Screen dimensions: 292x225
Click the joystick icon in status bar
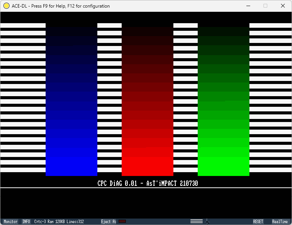pyautogui.click(x=207, y=222)
